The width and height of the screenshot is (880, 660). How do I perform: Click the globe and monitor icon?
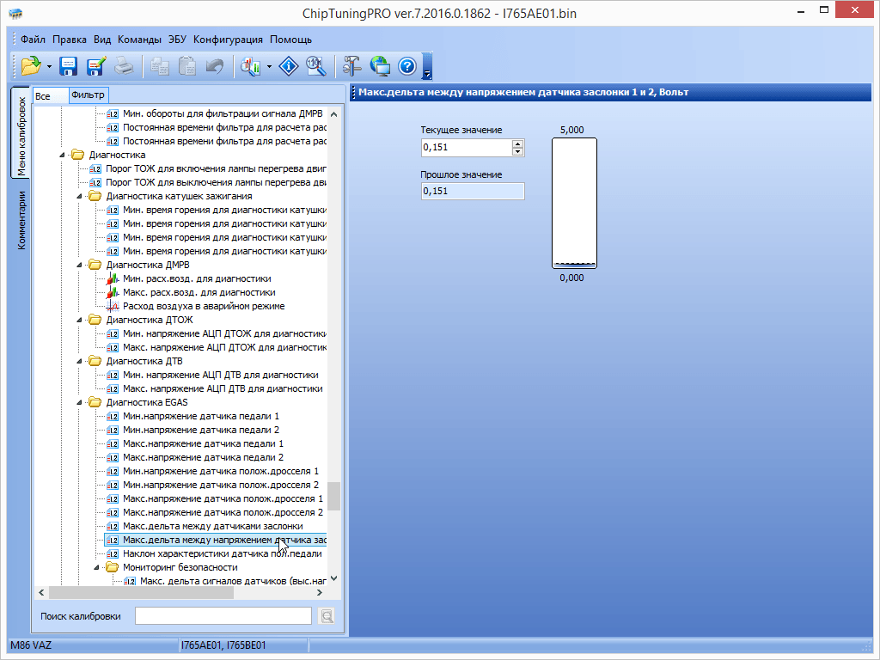[379, 66]
